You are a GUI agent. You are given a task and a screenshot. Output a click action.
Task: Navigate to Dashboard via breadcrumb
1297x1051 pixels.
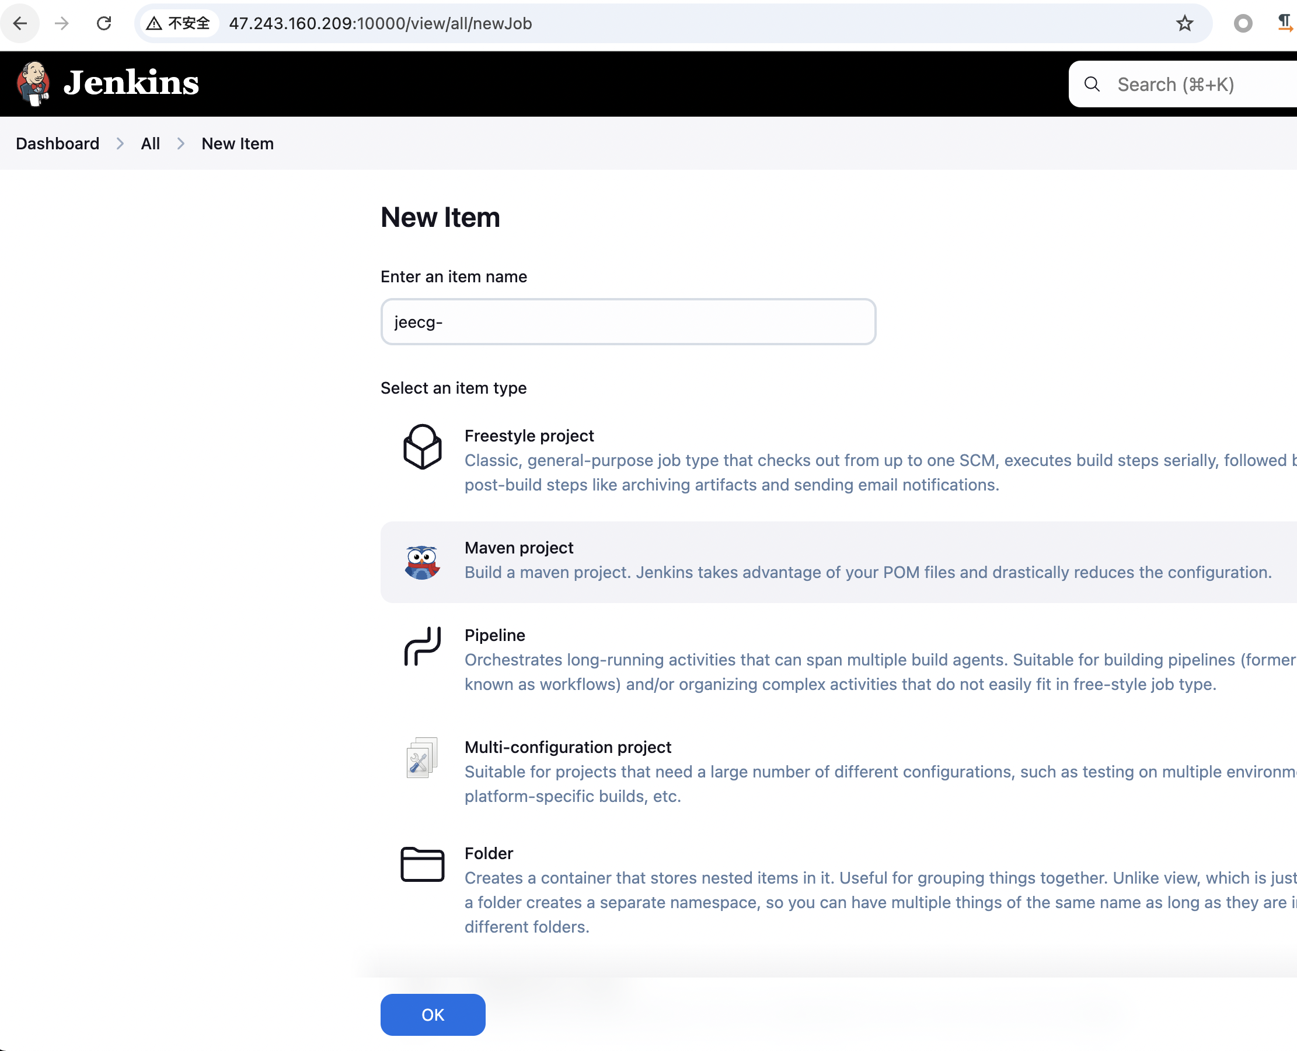[x=57, y=143]
